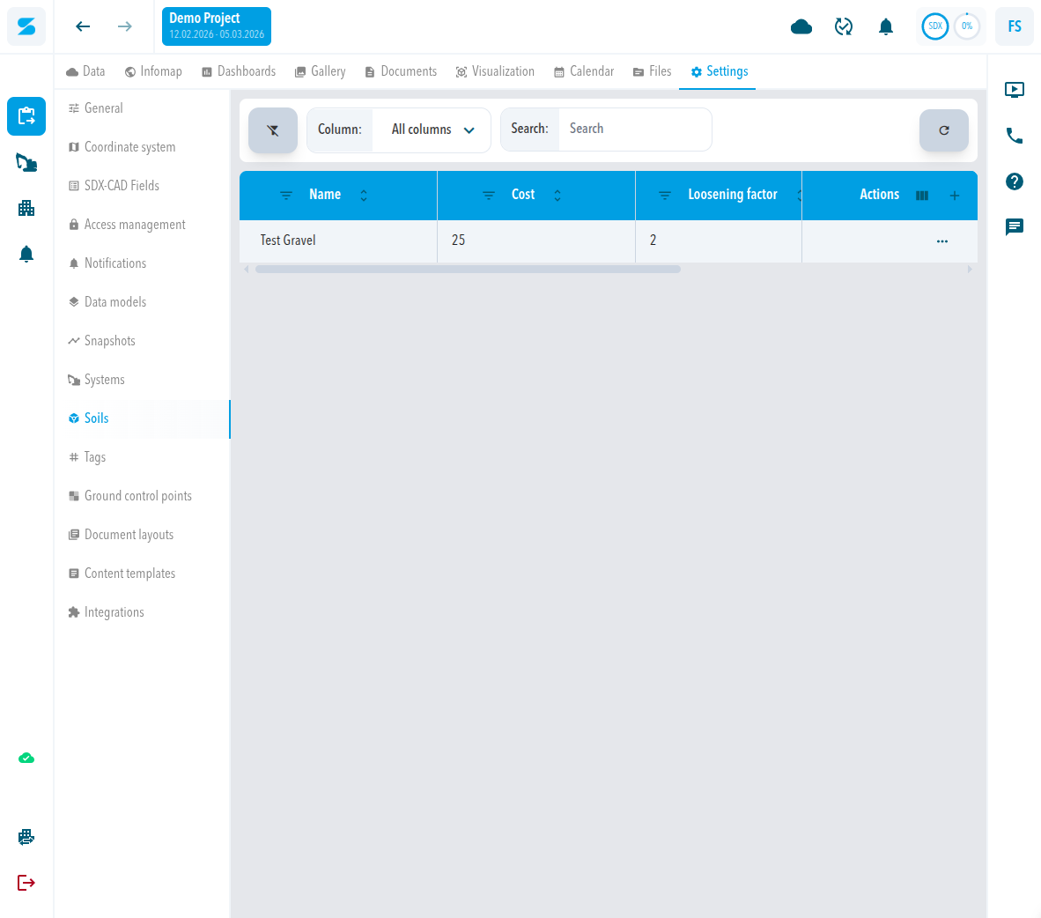The width and height of the screenshot is (1041, 918).
Task: Add a new soil with plus icon
Action: 955,196
